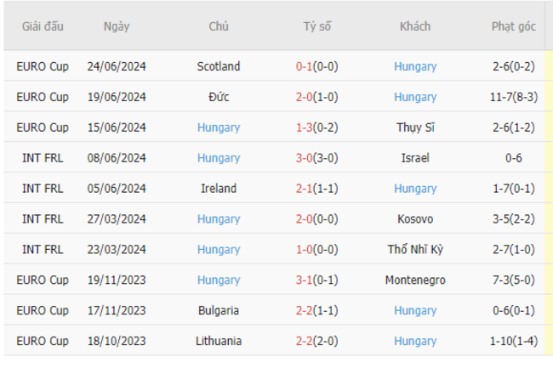Click the Ngày column header
The image size is (553, 368).
117,26
